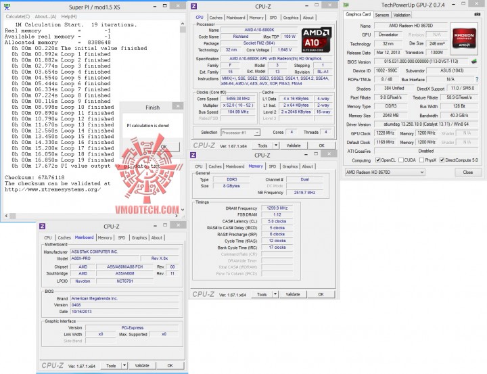Switch to Graphics tab in top CPU-Z window
This screenshot has width=487, height=374.
[291, 18]
